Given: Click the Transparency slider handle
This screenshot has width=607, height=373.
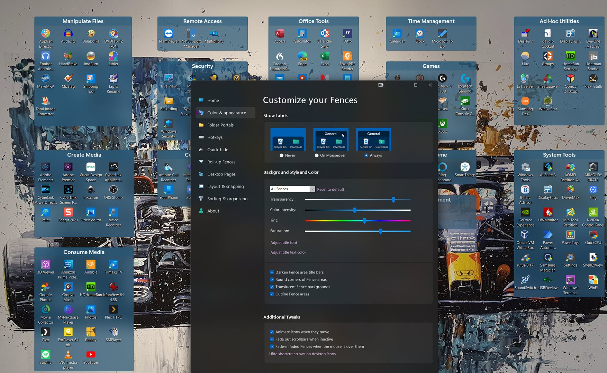Looking at the screenshot, I should click(393, 200).
